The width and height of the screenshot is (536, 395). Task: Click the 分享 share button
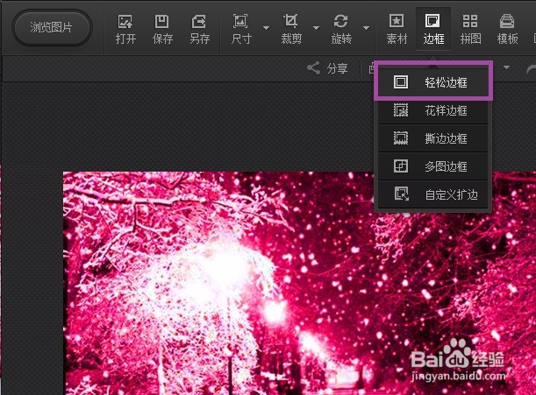(x=327, y=68)
